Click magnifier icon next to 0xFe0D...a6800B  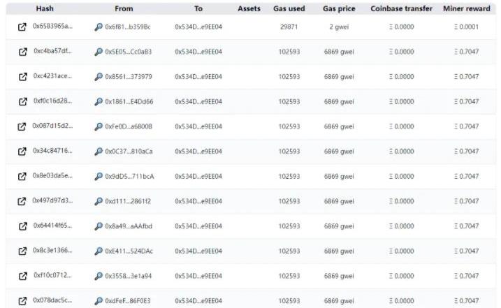98,126
